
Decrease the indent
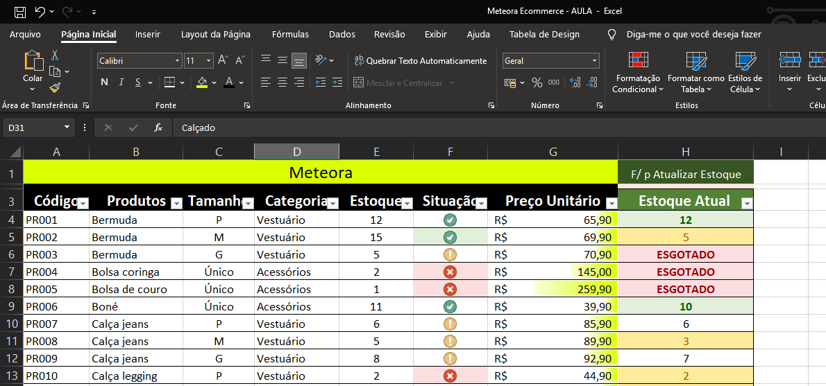tap(320, 82)
